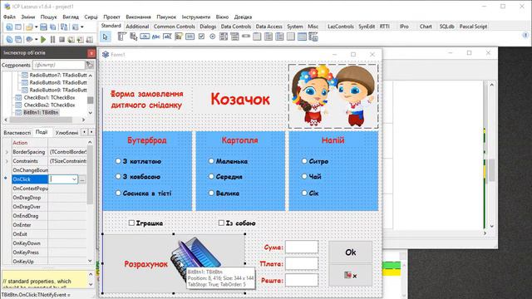Select radio button 'Середня'
532x299 pixels.
(x=211, y=177)
